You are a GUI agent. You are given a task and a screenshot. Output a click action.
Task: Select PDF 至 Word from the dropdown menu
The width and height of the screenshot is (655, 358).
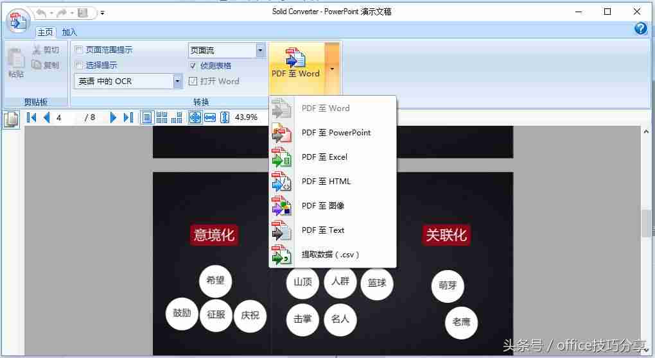[333, 108]
